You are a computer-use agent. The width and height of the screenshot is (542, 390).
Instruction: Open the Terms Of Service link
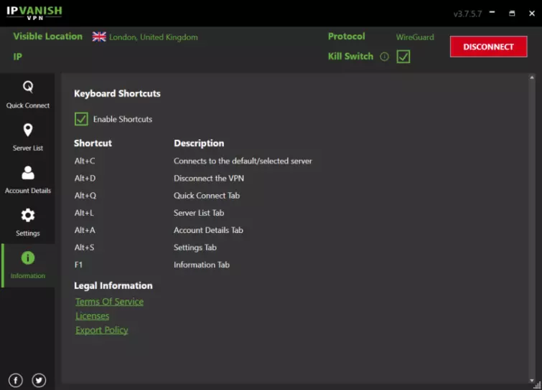[109, 302]
